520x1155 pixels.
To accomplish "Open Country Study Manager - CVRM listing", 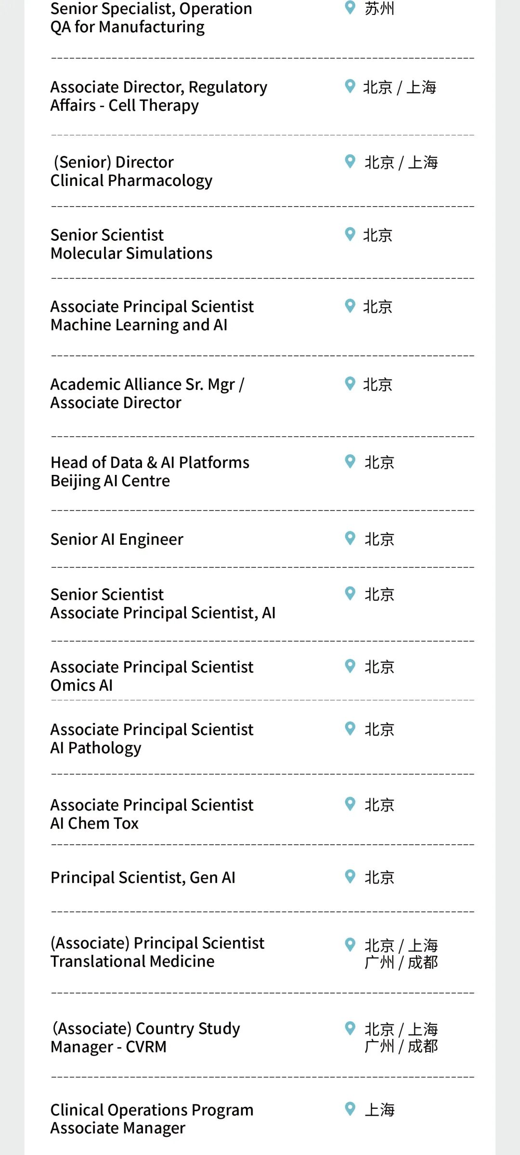I will [145, 1037].
